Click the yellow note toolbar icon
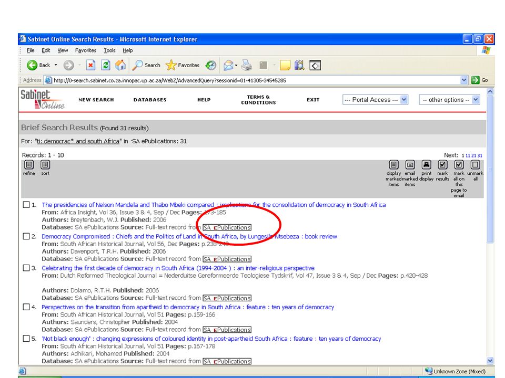505x378 pixels. point(285,65)
